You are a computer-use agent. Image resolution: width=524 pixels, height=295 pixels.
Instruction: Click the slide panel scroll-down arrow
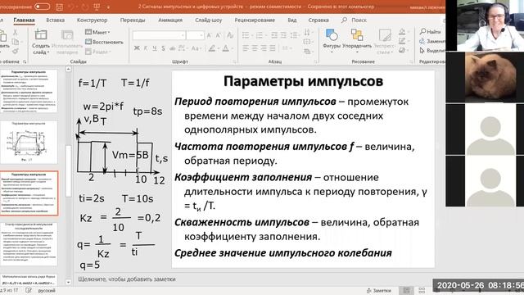(68, 282)
